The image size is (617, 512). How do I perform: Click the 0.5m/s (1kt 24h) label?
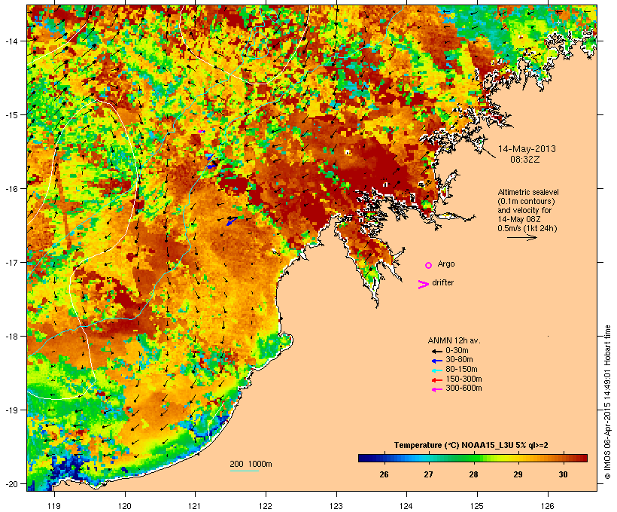click(x=527, y=228)
